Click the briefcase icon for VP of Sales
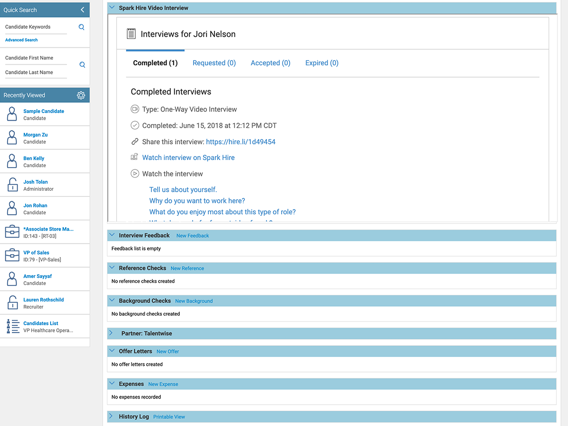Screen dimensions: 568x426 coord(12,256)
